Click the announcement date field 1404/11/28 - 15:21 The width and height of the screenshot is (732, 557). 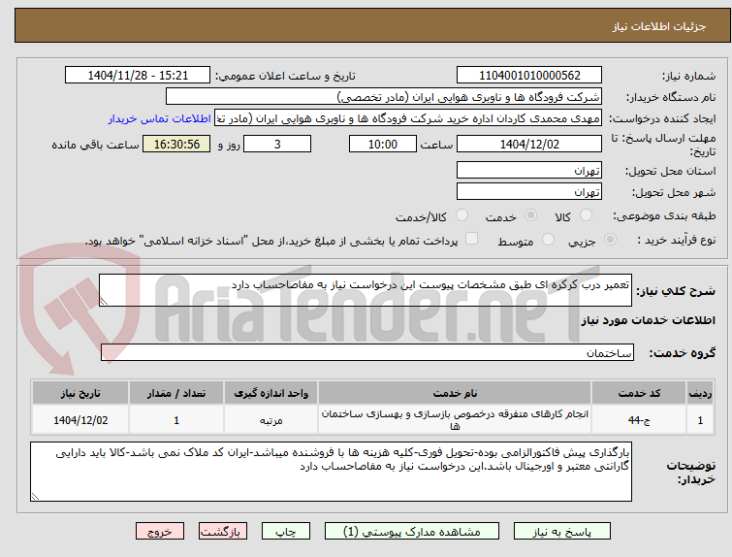tap(138, 76)
